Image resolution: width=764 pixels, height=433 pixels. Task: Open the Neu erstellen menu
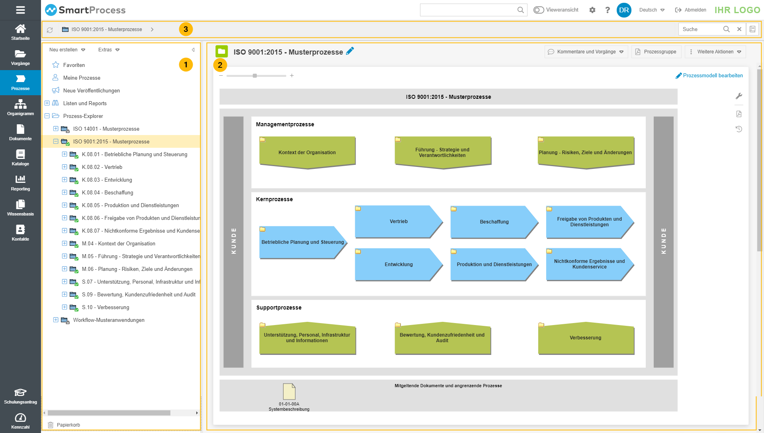(67, 50)
